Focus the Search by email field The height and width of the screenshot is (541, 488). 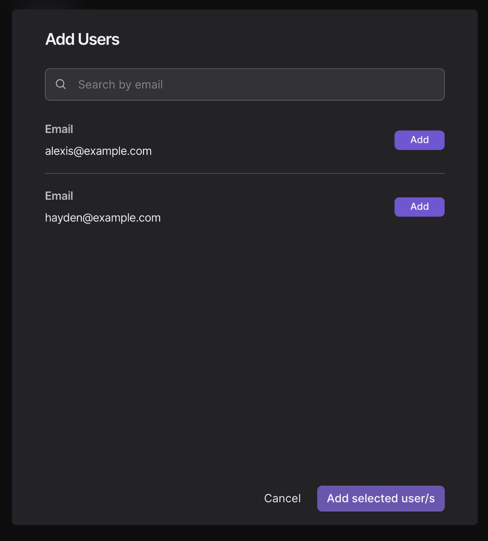pyautogui.click(x=244, y=85)
